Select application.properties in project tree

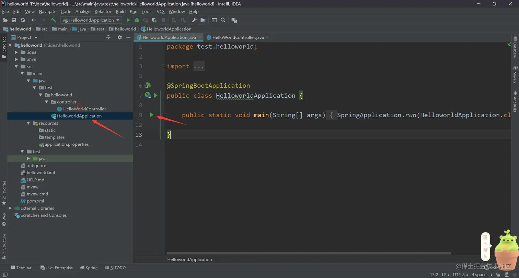pyautogui.click(x=67, y=144)
